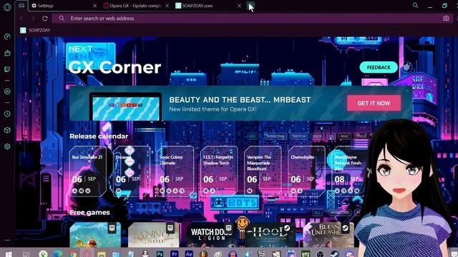Open Steam from the taskbar

pos(335,254)
